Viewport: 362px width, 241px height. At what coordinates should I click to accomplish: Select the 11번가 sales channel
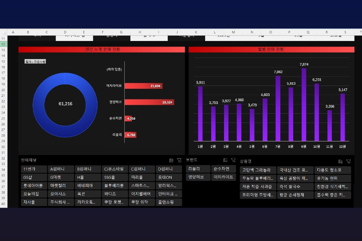(x=34, y=169)
